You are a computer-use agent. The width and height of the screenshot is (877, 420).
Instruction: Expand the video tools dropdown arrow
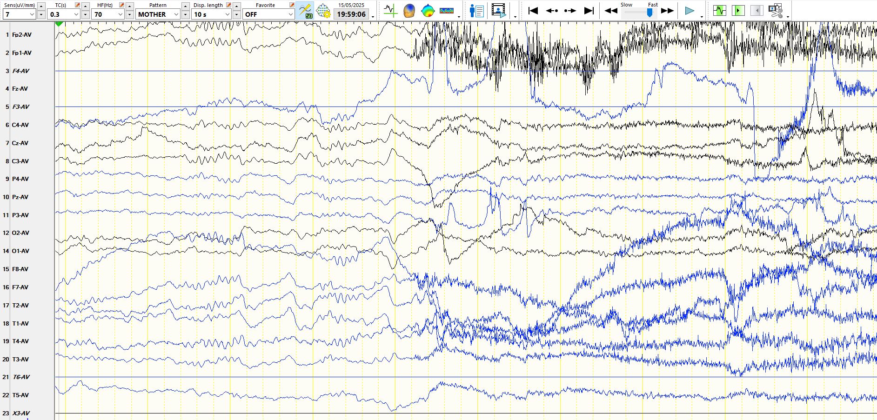(515, 17)
